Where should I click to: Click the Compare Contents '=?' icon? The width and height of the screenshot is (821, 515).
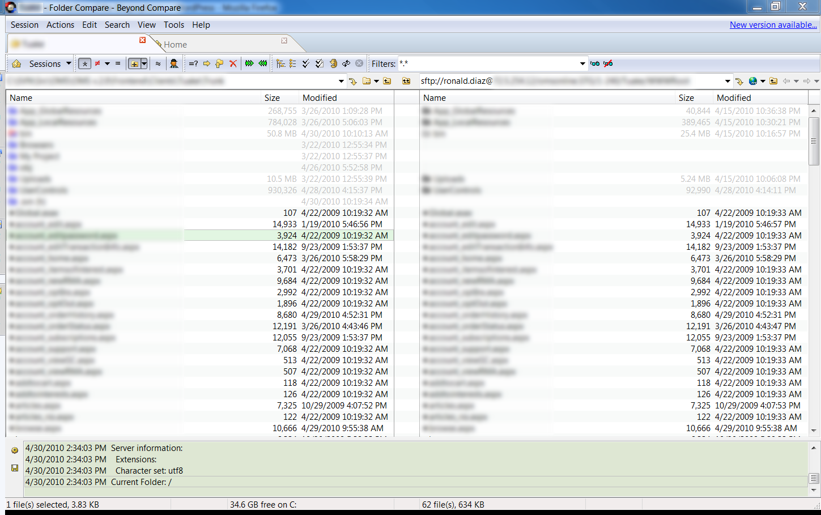pyautogui.click(x=193, y=63)
